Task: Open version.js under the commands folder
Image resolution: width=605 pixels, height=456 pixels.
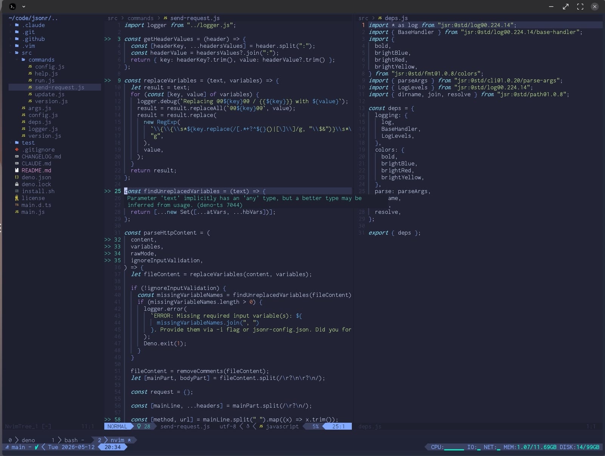Action: 51,101
